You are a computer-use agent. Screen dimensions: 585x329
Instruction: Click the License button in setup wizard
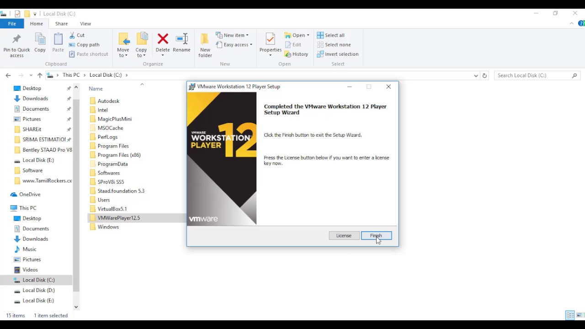pyautogui.click(x=344, y=236)
